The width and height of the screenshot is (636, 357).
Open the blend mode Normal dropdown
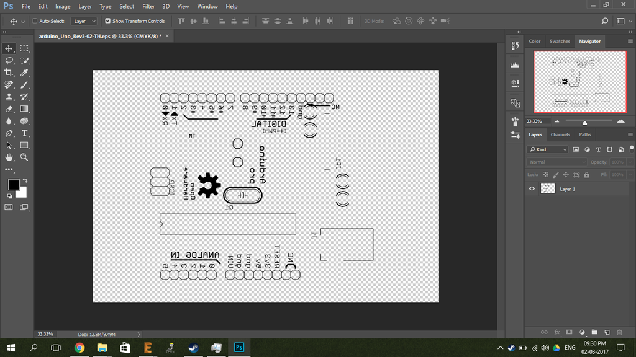(556, 162)
